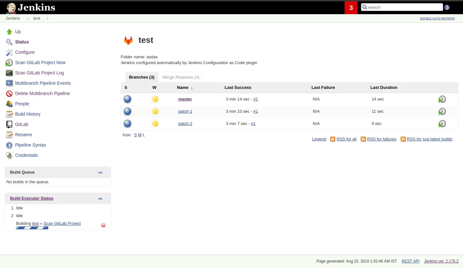Toggle the Name column sort order
The width and height of the screenshot is (463, 268).
(x=184, y=87)
